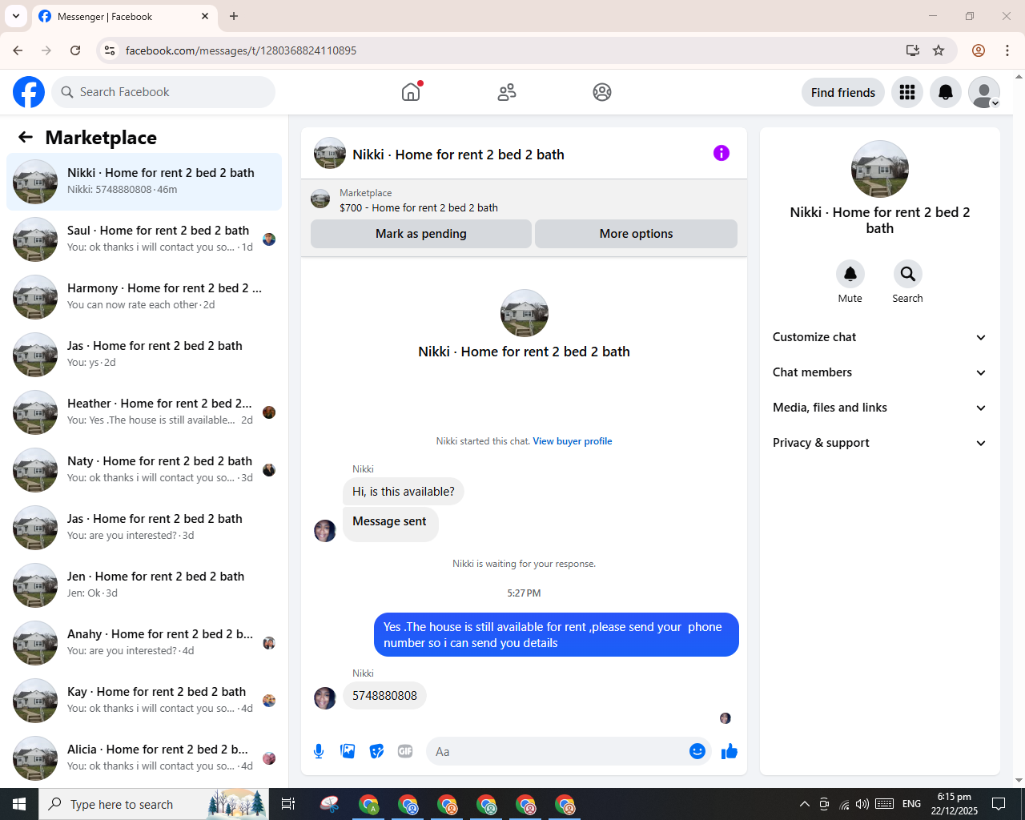
Task: Click the Facebook logo icon
Action: (29, 92)
